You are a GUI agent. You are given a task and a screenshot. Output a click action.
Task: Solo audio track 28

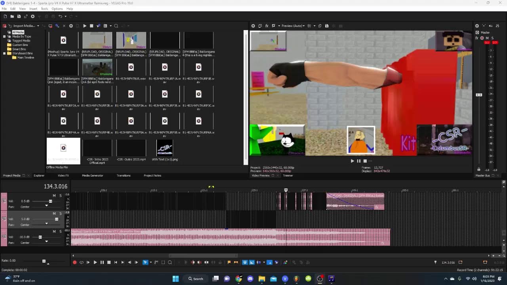click(61, 196)
